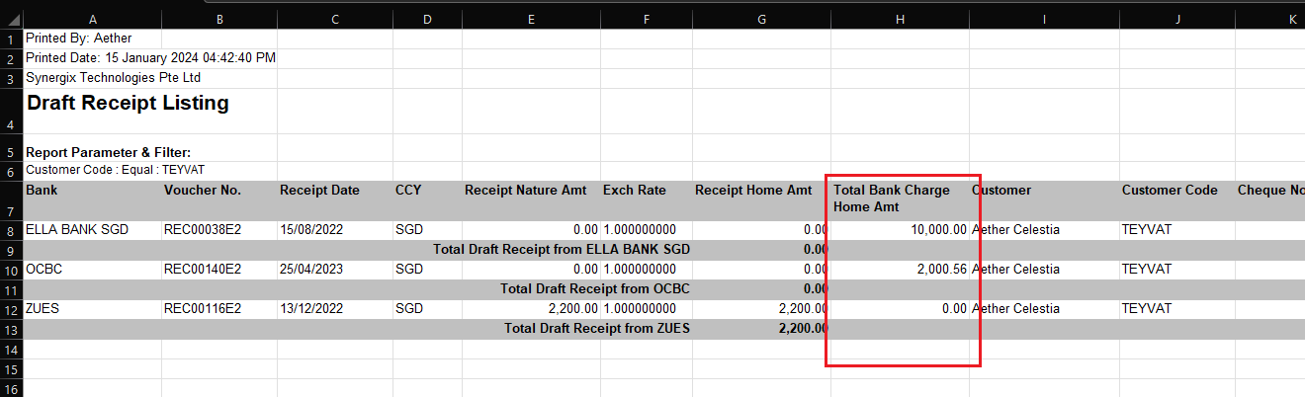Select the column A header
Viewport: 1305px width, 397px height.
pyautogui.click(x=92, y=18)
